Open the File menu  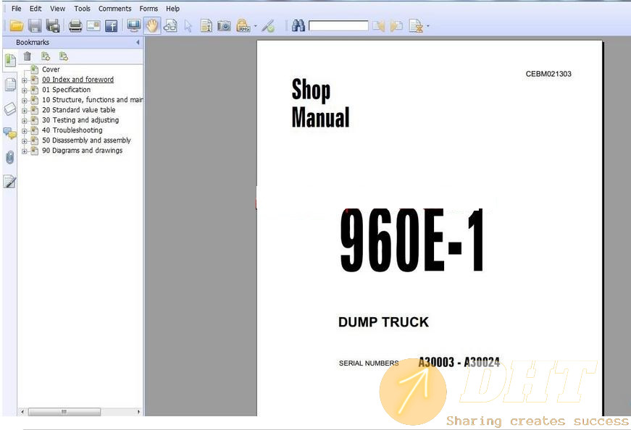click(x=17, y=9)
